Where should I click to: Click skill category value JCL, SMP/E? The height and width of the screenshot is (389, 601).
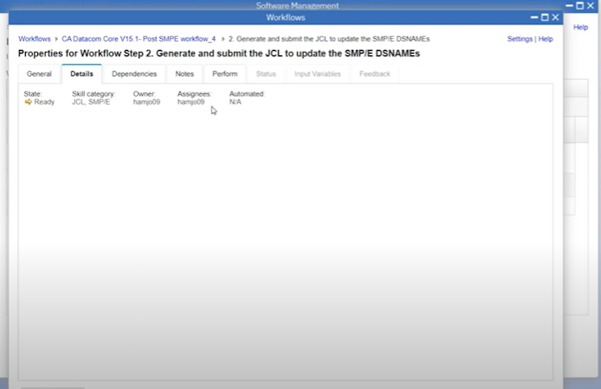click(x=91, y=102)
